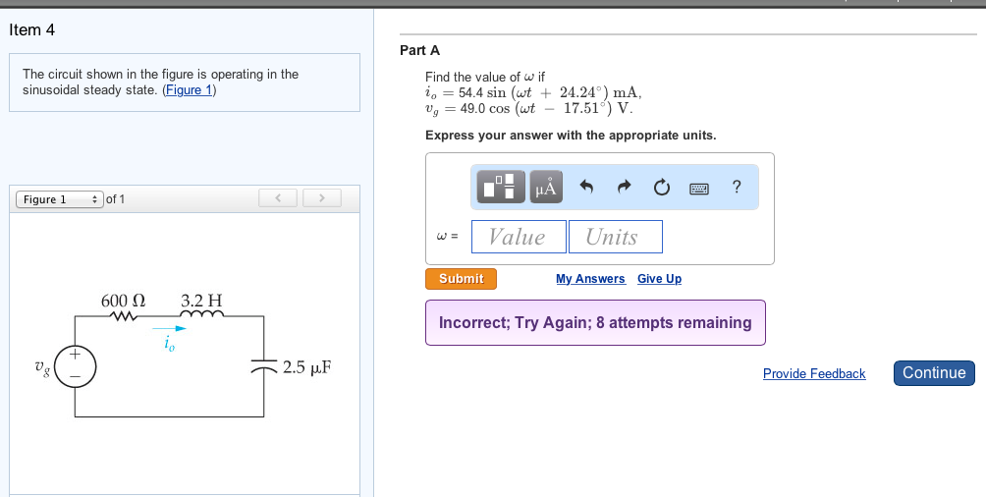Click the 'Incorrect; Try Again' message
The width and height of the screenshot is (986, 497).
595,323
